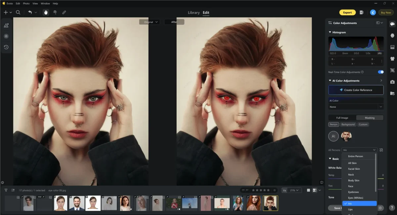Click the After label button
This screenshot has width=397, height=215.
pyautogui.click(x=174, y=22)
